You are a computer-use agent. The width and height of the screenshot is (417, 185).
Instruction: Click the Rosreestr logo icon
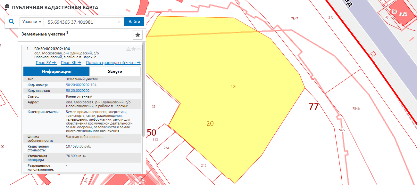[7, 7]
